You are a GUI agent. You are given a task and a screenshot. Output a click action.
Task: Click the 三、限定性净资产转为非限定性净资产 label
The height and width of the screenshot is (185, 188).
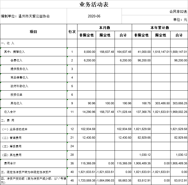click(26, 172)
